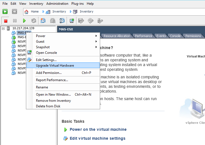Open the Resource Allocation tab
The width and height of the screenshot is (205, 145).
(117, 36)
